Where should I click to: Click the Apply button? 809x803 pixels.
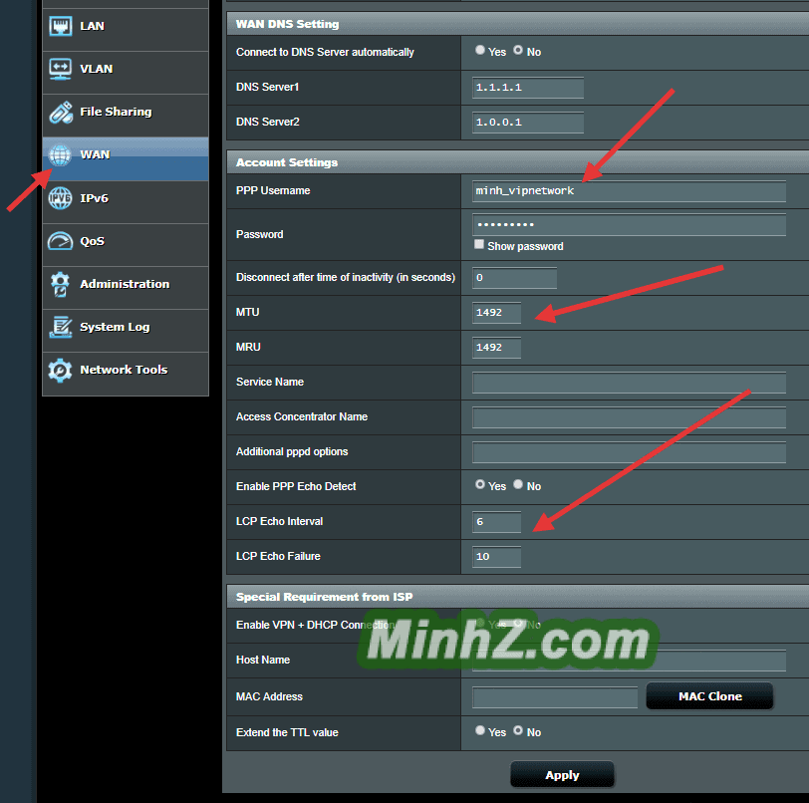[562, 775]
